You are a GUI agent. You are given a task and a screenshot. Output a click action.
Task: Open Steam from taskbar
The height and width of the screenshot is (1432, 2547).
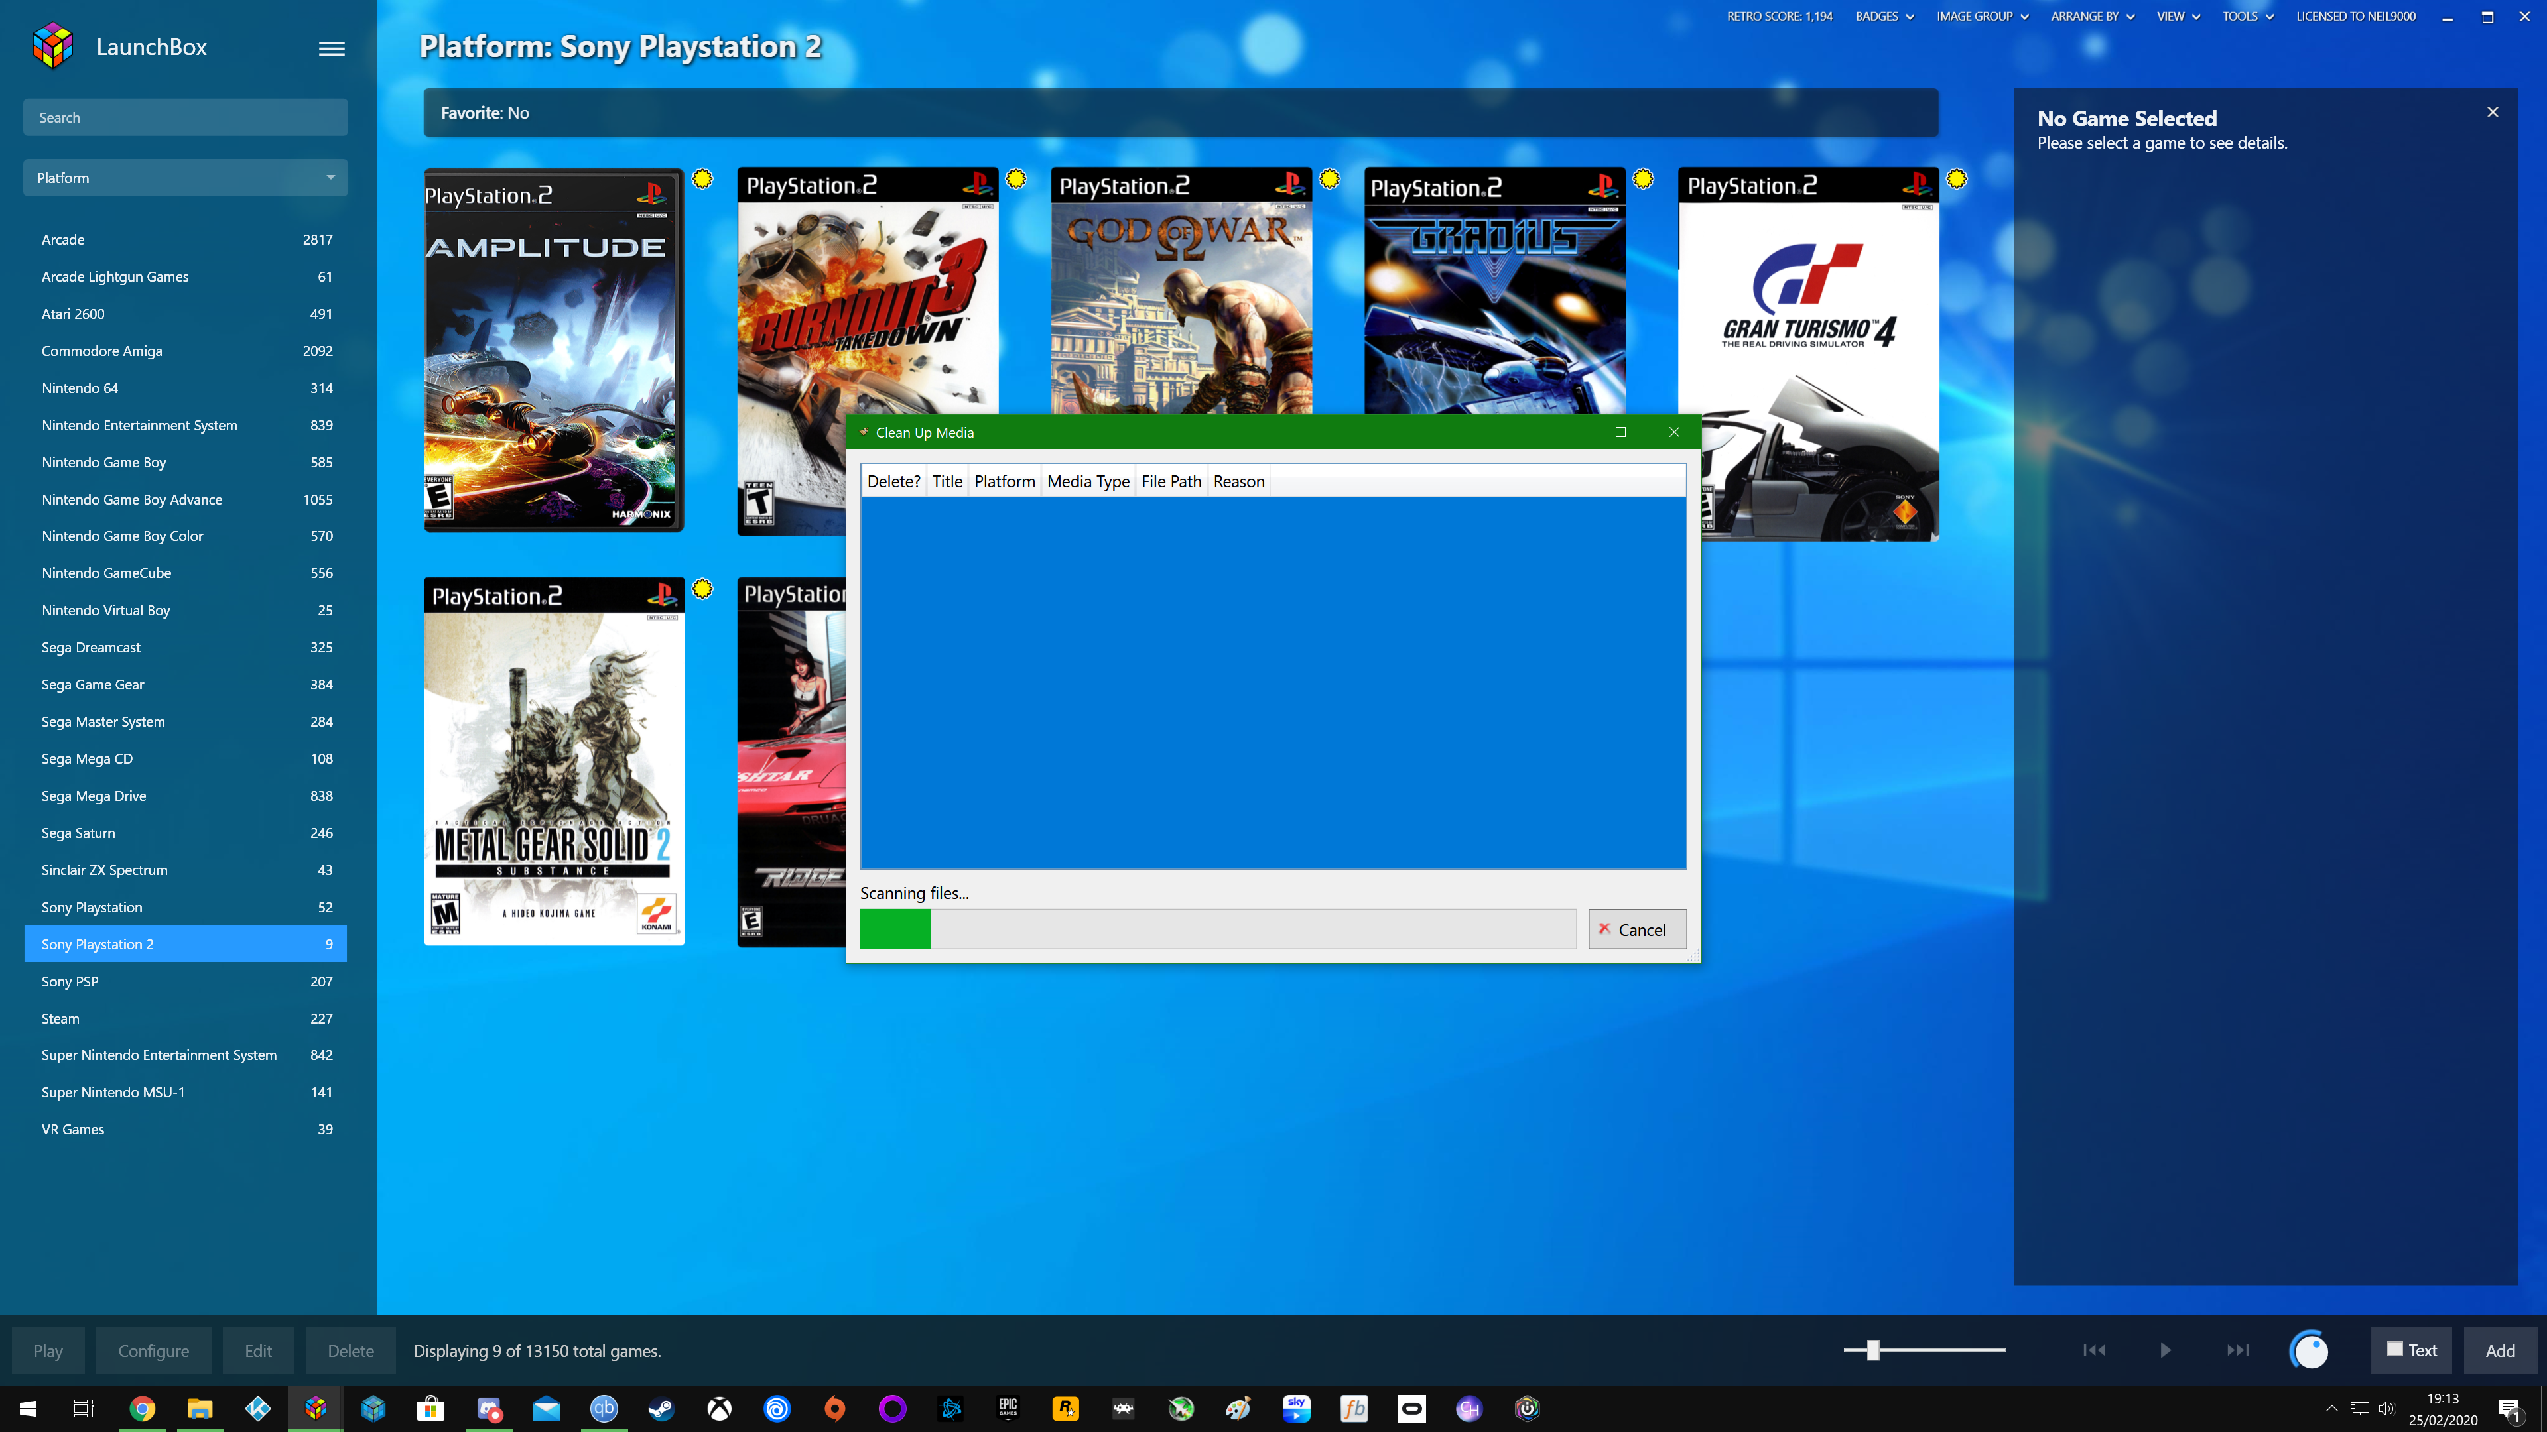tap(661, 1408)
